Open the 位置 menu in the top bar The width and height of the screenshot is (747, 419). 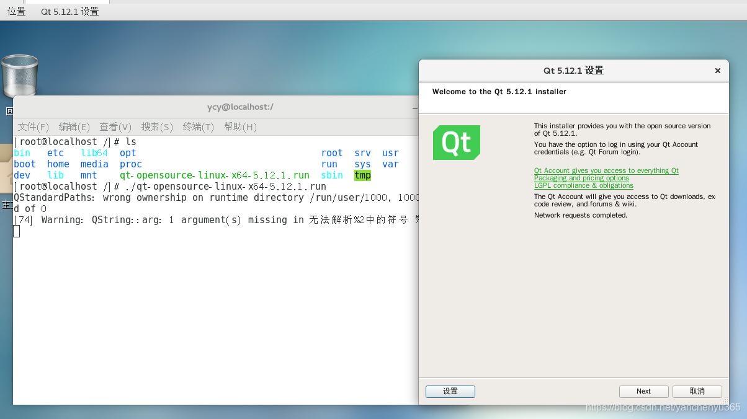pos(16,11)
